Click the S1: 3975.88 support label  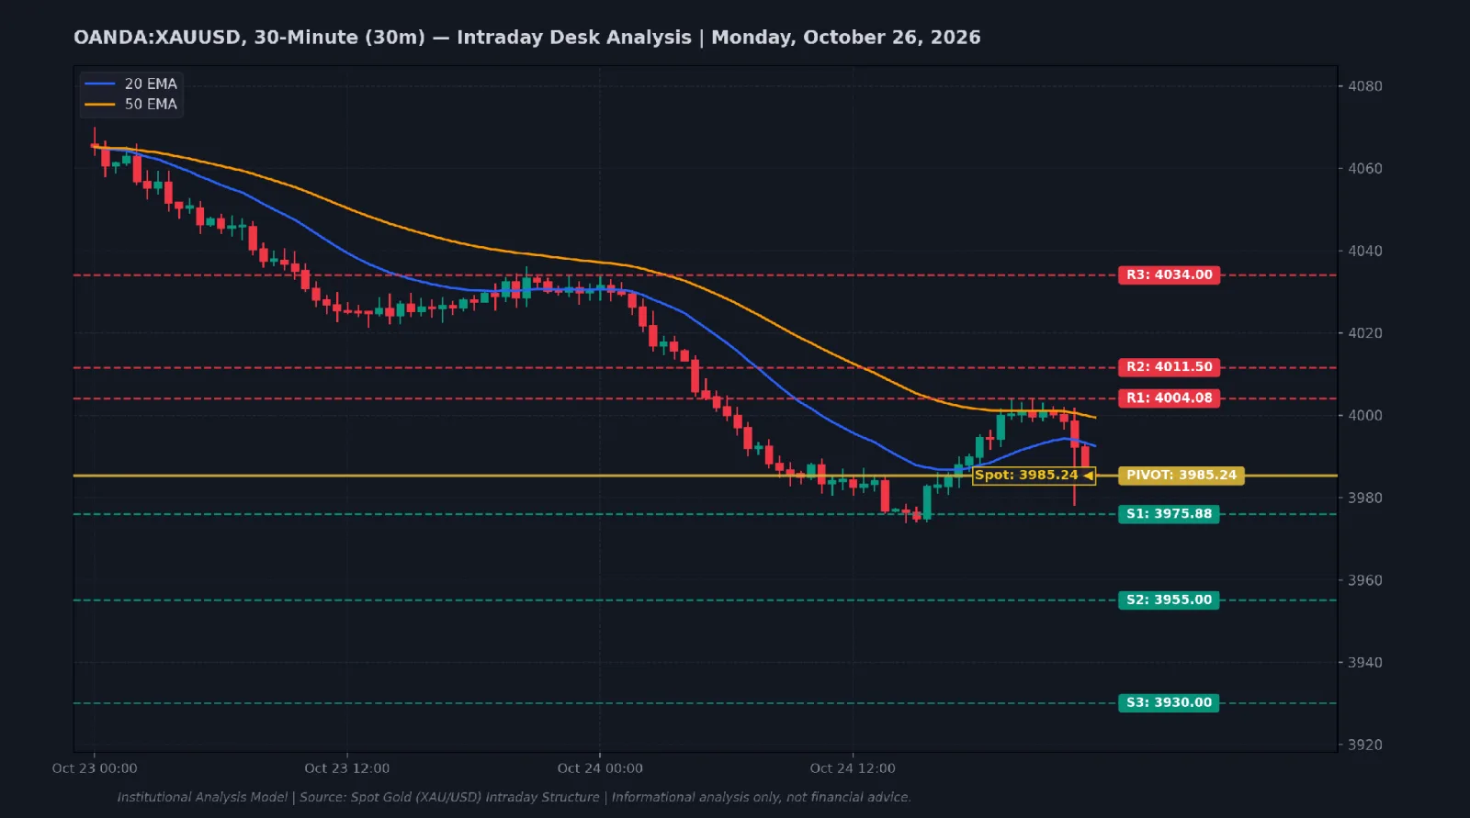1169,513
